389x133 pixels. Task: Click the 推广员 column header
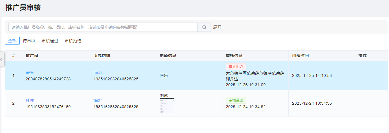[x=32, y=56]
